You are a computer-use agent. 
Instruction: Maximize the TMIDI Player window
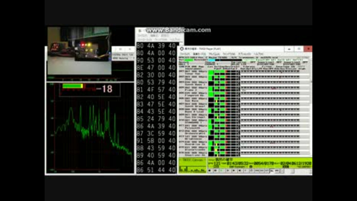coord(299,49)
